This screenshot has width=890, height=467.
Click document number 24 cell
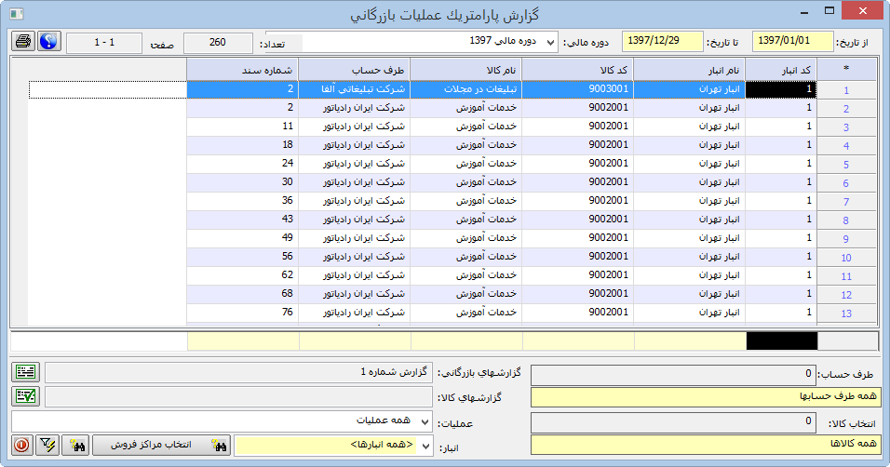coord(242,164)
